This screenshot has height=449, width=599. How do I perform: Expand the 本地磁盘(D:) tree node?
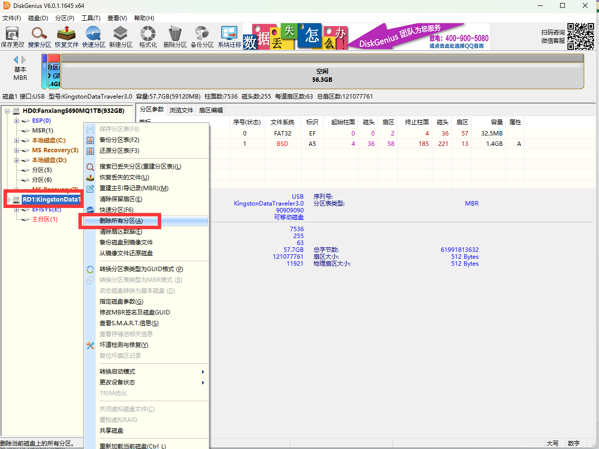pos(16,160)
